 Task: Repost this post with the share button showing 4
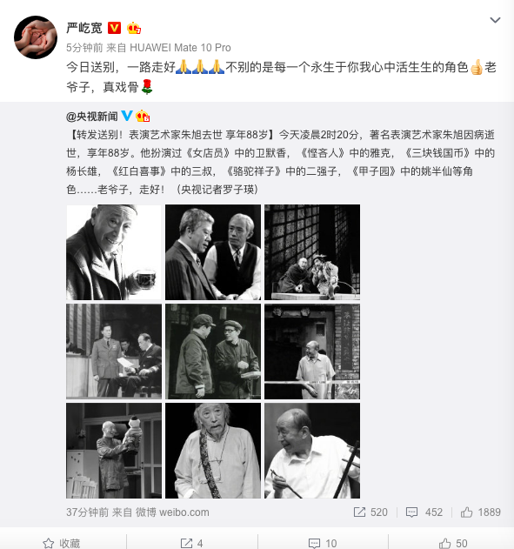tap(191, 543)
